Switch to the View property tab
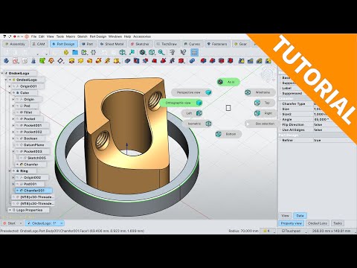 pyautogui.click(x=285, y=216)
